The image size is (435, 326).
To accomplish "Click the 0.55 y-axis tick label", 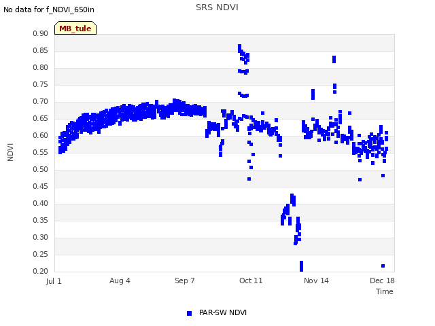I will coord(40,152).
